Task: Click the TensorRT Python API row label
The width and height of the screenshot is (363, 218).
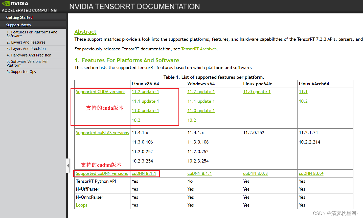Action: point(96,181)
